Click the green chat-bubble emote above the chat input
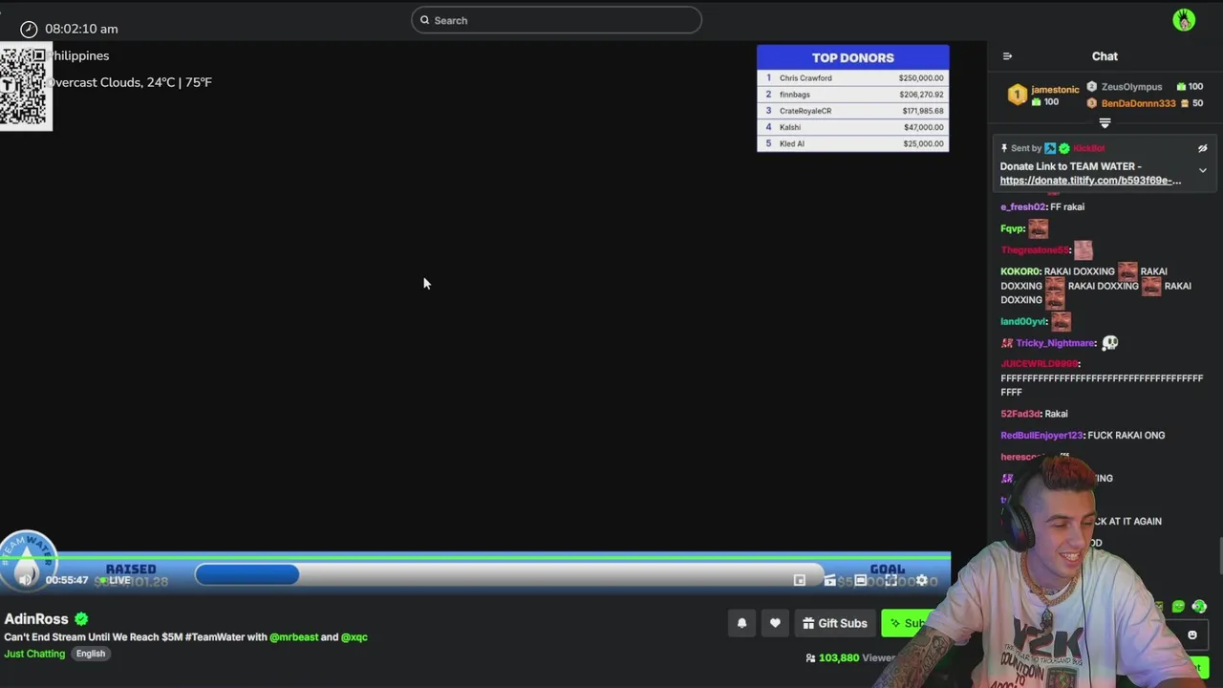Viewport: 1223px width, 688px height. click(1178, 607)
